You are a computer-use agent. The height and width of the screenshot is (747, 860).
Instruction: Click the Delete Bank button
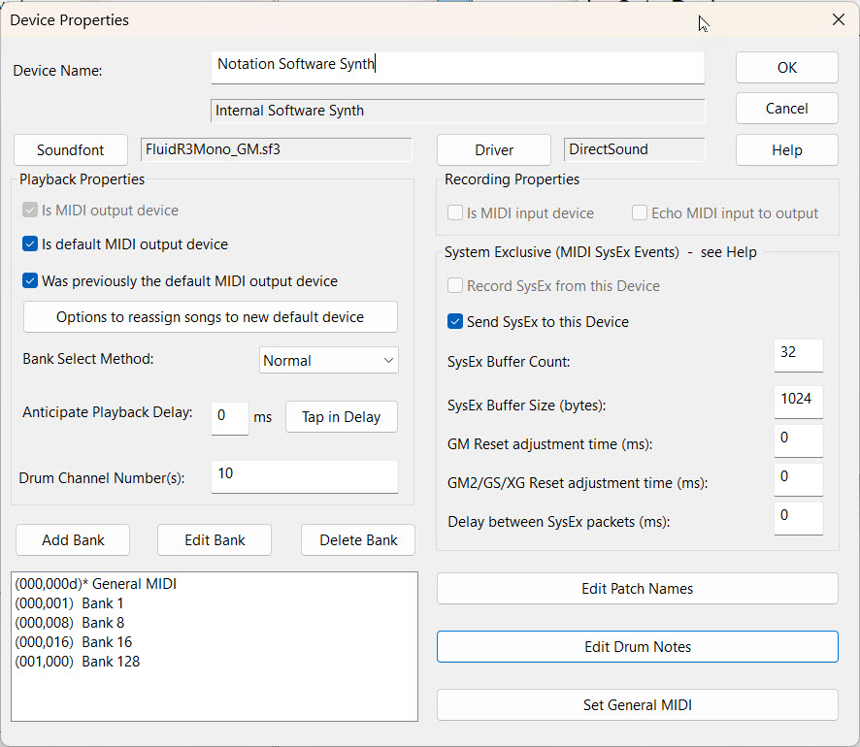tap(358, 540)
